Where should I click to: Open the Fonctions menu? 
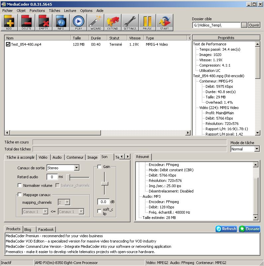(x=37, y=11)
